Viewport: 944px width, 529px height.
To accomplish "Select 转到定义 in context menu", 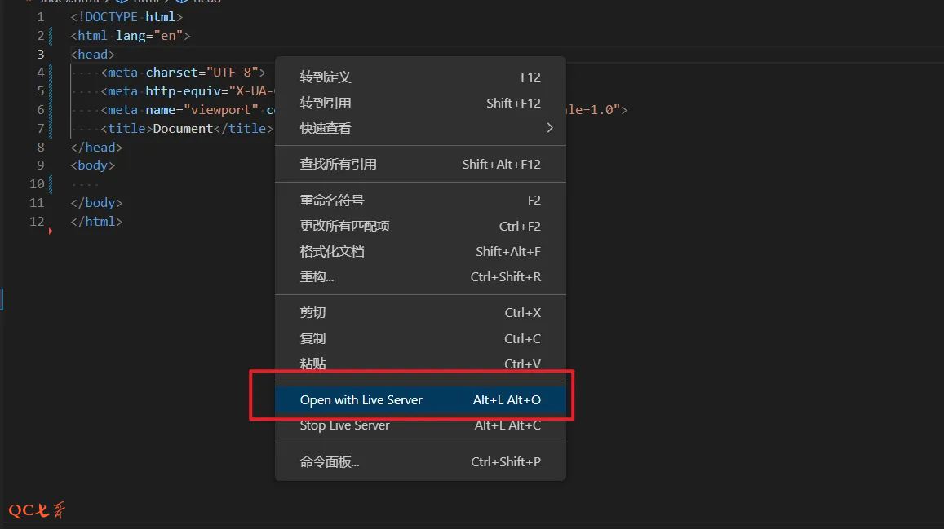I will (x=326, y=77).
